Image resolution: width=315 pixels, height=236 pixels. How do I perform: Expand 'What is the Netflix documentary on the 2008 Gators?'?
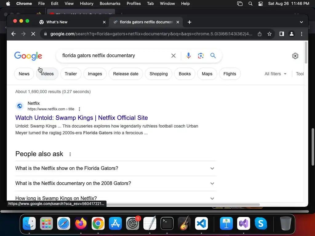pos(116,183)
